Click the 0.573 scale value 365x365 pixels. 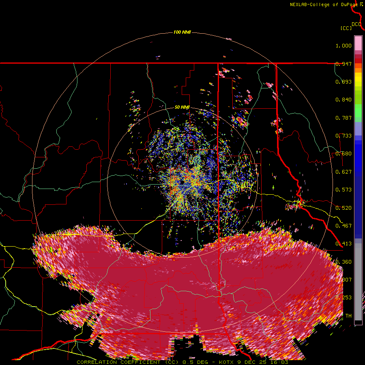tap(344, 190)
